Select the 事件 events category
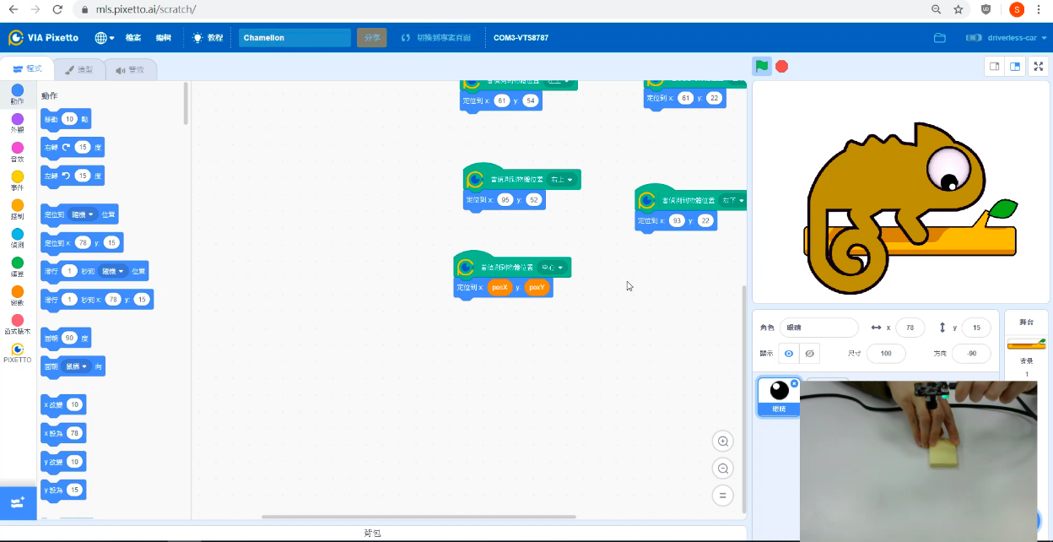Viewport: 1053px width, 542px height. 17,181
